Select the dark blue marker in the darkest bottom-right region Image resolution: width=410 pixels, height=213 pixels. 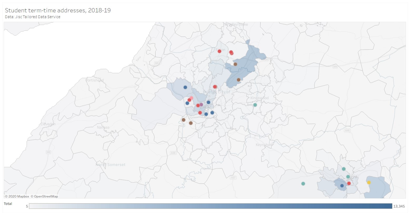[x=342, y=186]
